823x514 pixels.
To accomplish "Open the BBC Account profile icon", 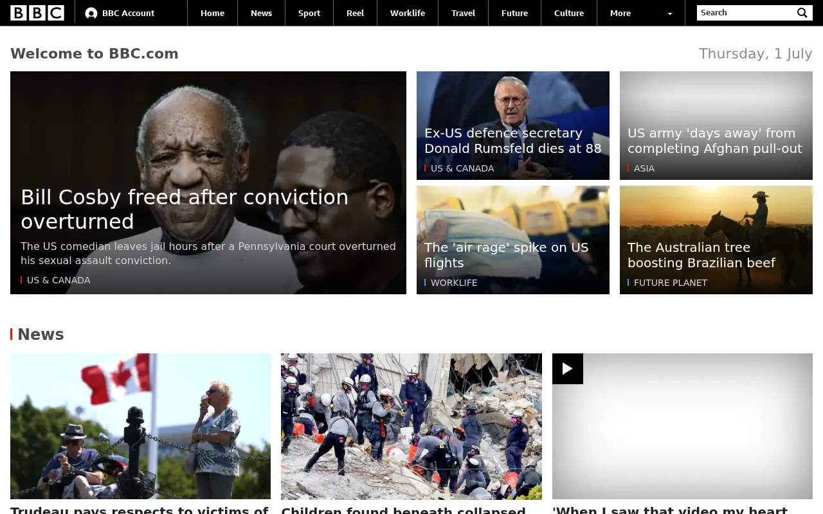I will (91, 13).
